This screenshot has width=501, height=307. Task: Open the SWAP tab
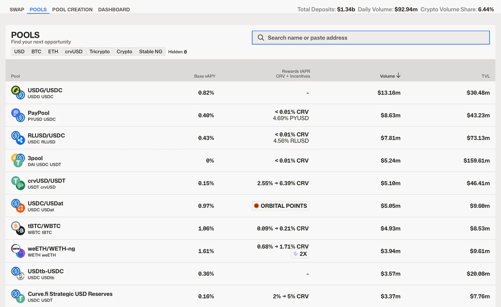[x=17, y=9]
